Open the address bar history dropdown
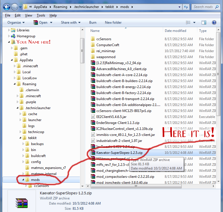 click(x=179, y=7)
